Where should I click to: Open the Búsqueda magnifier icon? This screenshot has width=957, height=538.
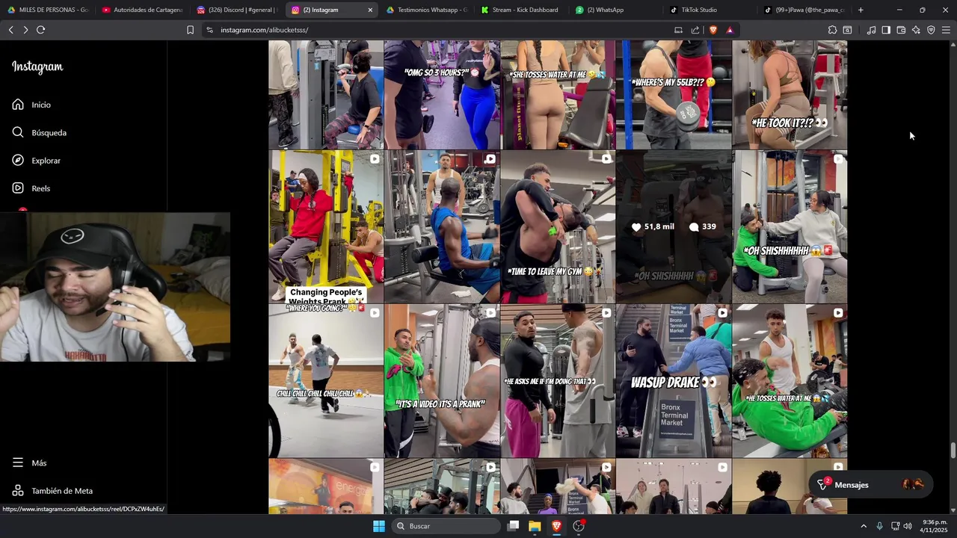pos(18,132)
